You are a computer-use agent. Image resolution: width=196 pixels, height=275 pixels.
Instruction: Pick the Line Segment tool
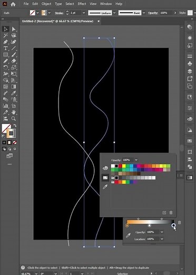pyautogui.click(x=13, y=48)
